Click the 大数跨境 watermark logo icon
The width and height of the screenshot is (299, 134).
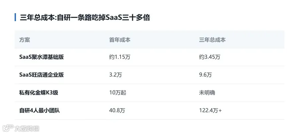click(x=8, y=128)
